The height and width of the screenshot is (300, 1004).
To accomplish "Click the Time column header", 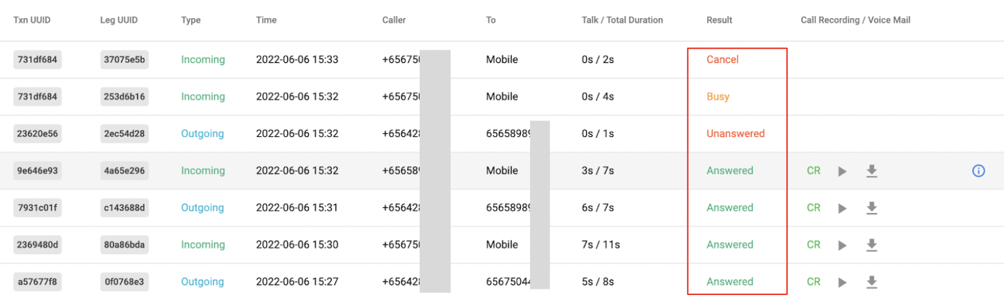I will tap(266, 20).
